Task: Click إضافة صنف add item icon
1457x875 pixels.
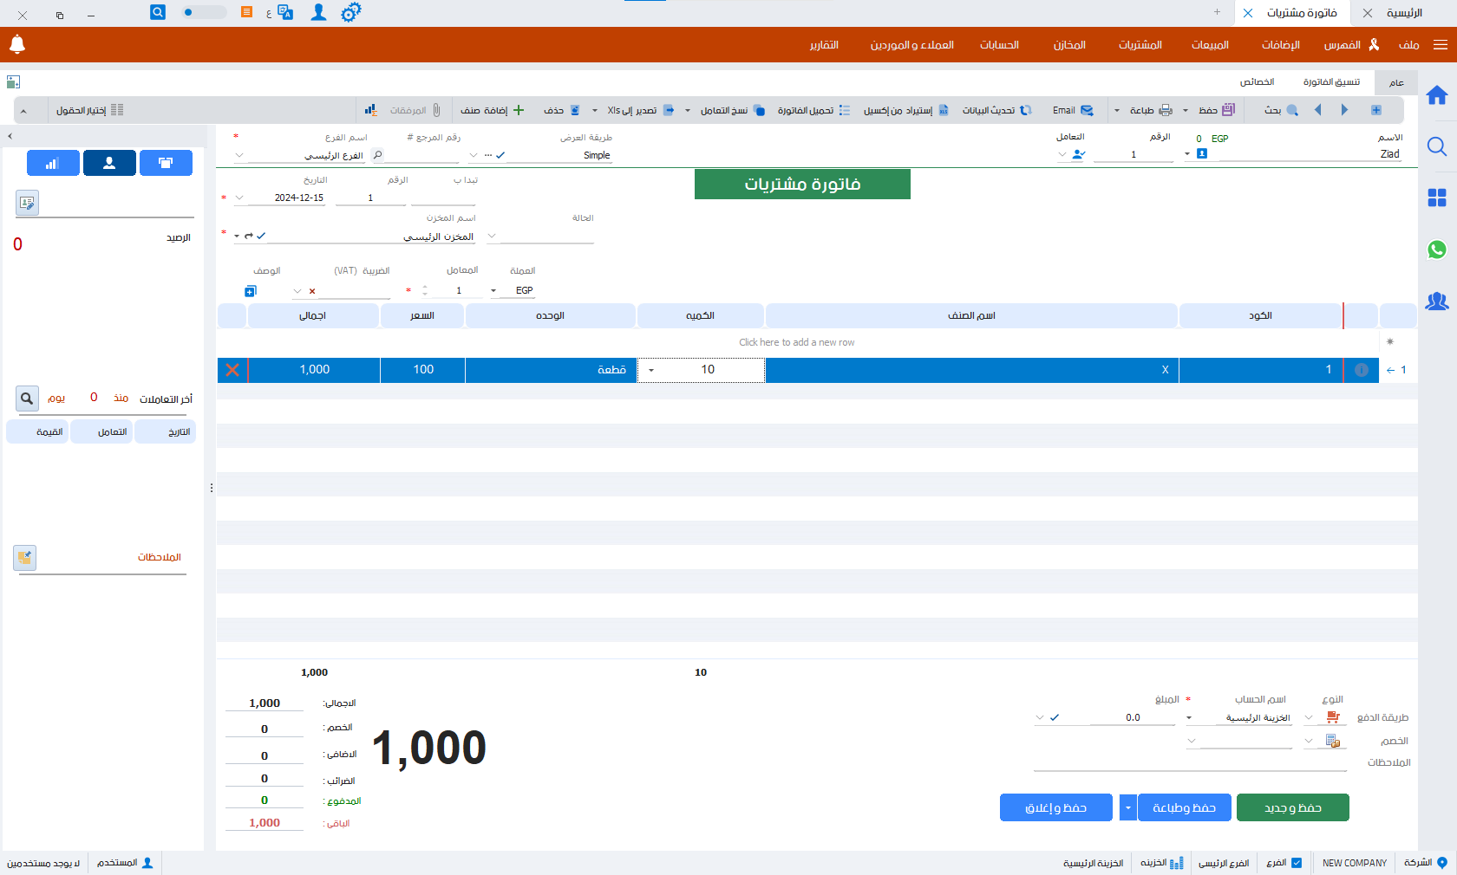Action: pos(519,110)
